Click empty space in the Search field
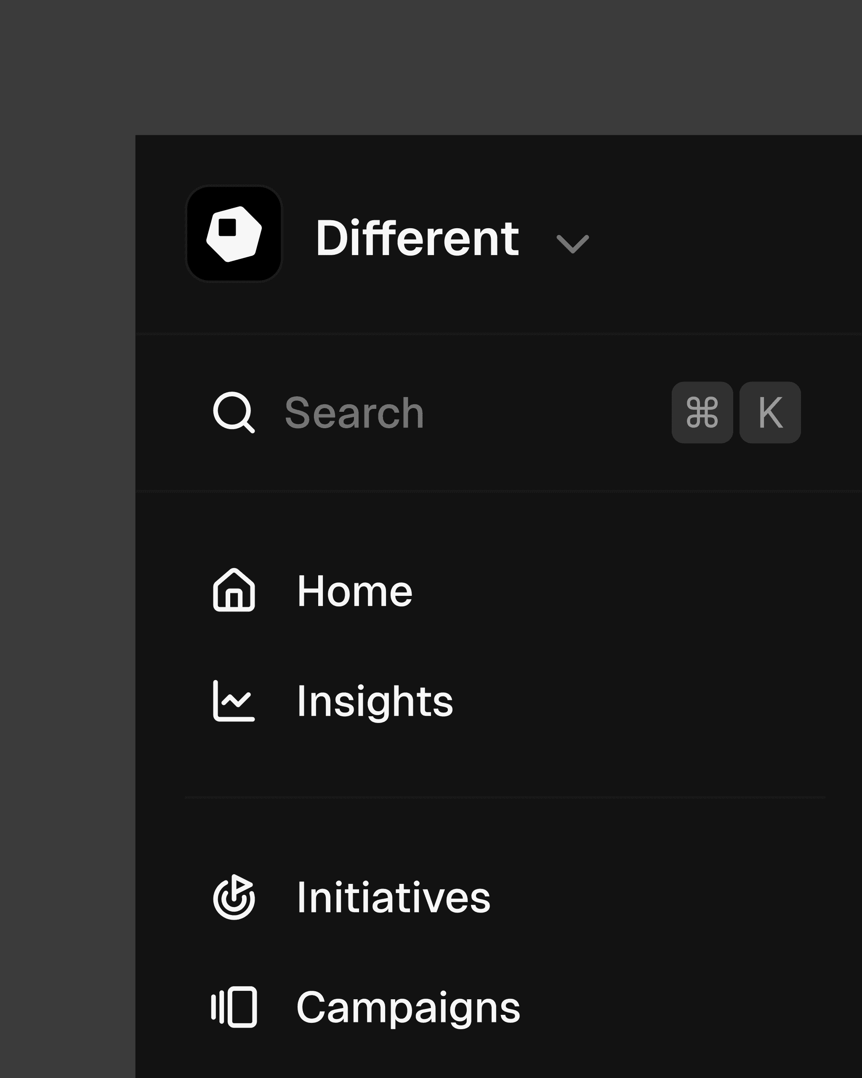This screenshot has width=862, height=1078. tap(545, 413)
